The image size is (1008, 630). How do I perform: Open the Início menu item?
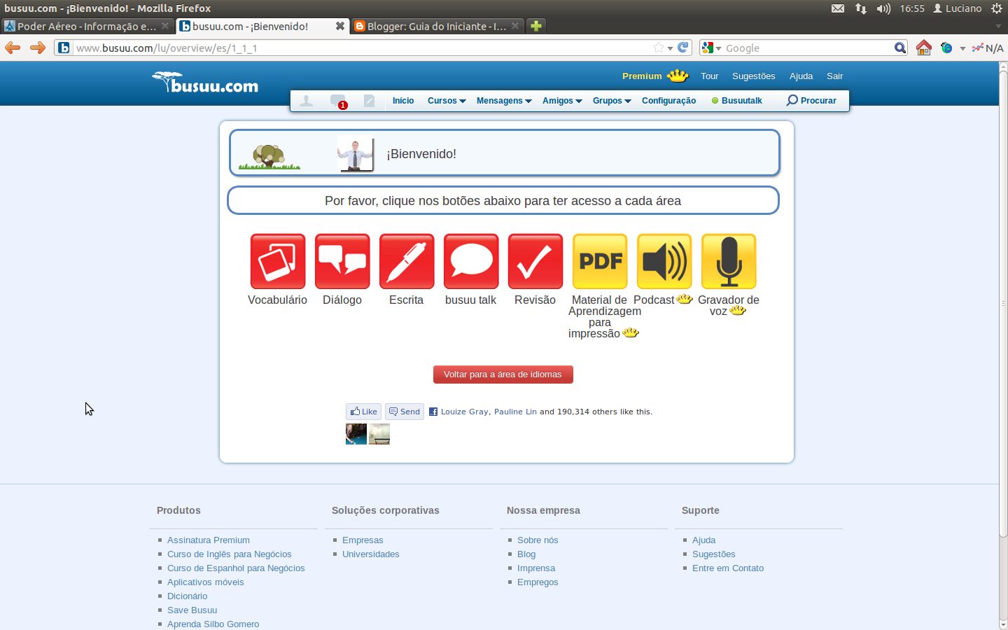coord(403,101)
